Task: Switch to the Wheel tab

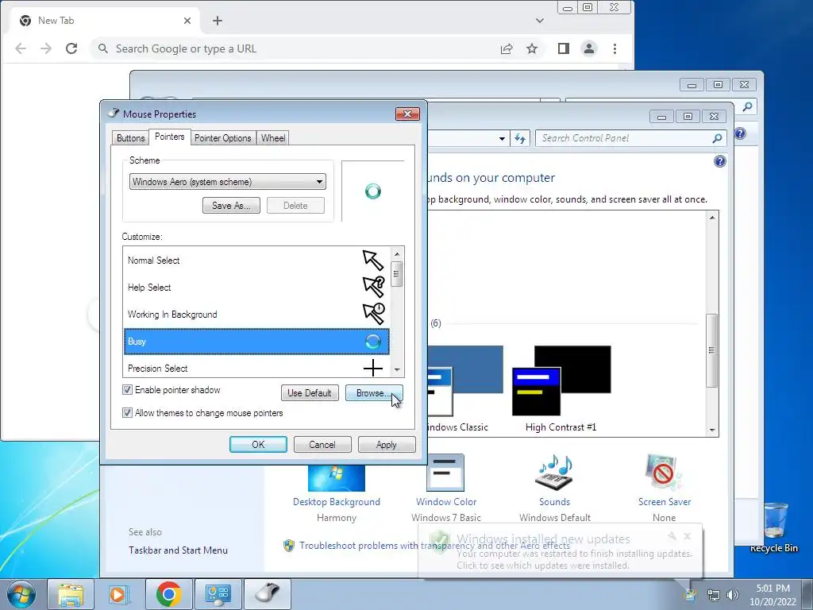Action: click(273, 138)
